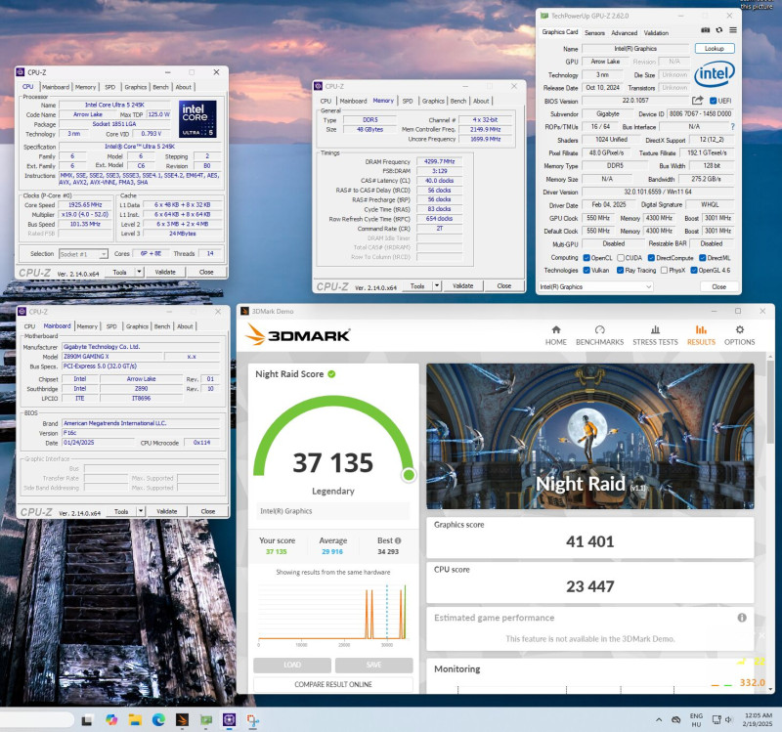Click the green verified check beside Night Raid Score
Viewport: 782px width, 732px height.
331,374
